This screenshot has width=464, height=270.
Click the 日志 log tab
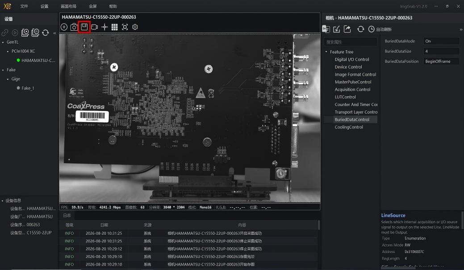pyautogui.click(x=67, y=215)
